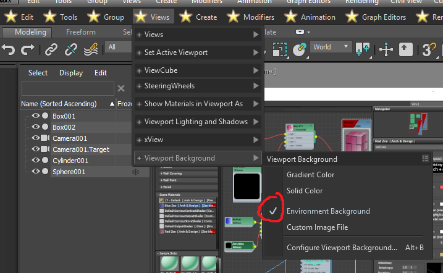The height and width of the screenshot is (273, 443).
Task: Open the scene explorer Select menu
Action: [38, 73]
